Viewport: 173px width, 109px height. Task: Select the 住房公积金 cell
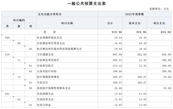43,105
